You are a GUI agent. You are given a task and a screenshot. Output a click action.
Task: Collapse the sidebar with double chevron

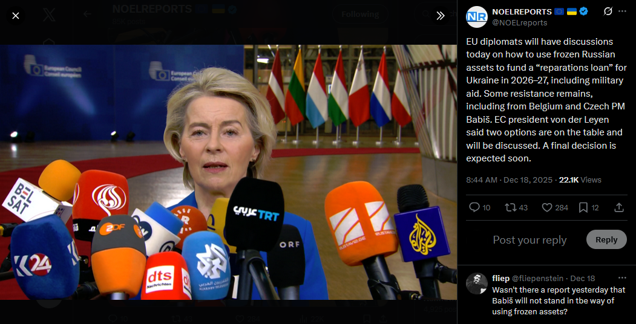pos(441,16)
